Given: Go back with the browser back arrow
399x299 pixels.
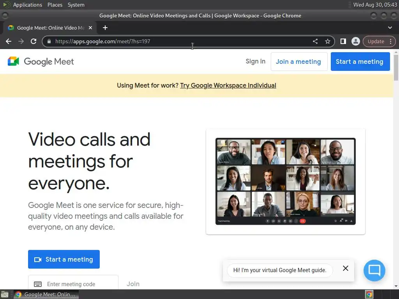Looking at the screenshot, I should click(x=9, y=41).
